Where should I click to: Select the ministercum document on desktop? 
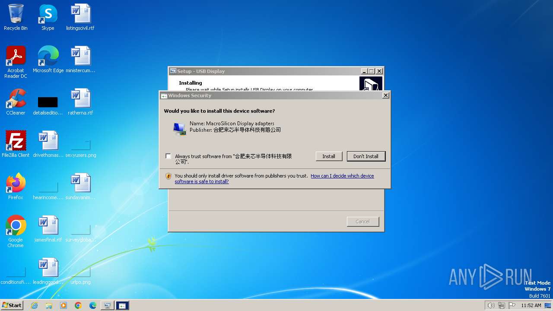point(80,60)
